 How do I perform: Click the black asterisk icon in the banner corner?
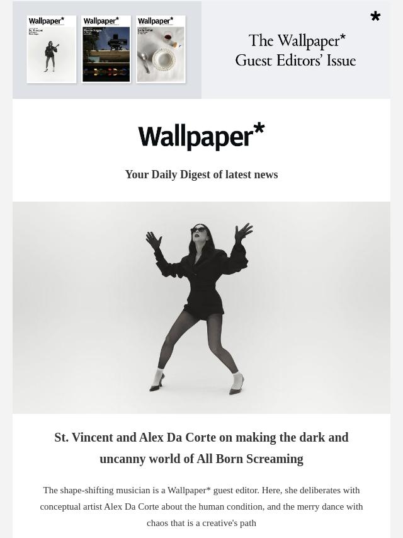click(375, 16)
